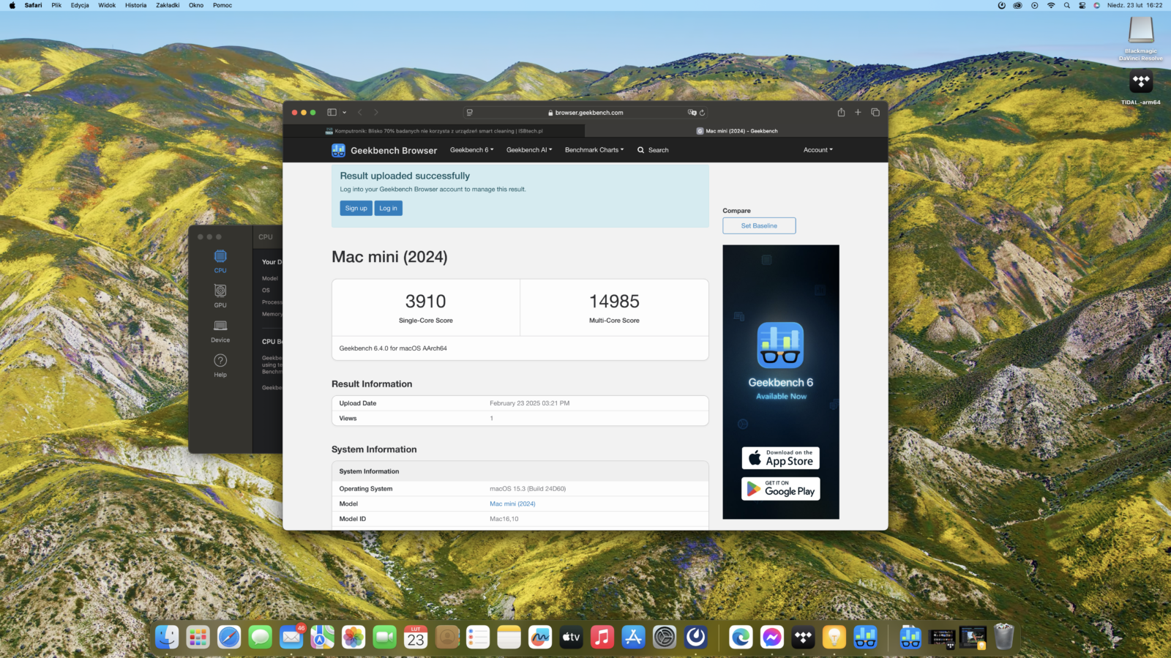
Task: Toggle the Safari sidebar
Action: [332, 112]
